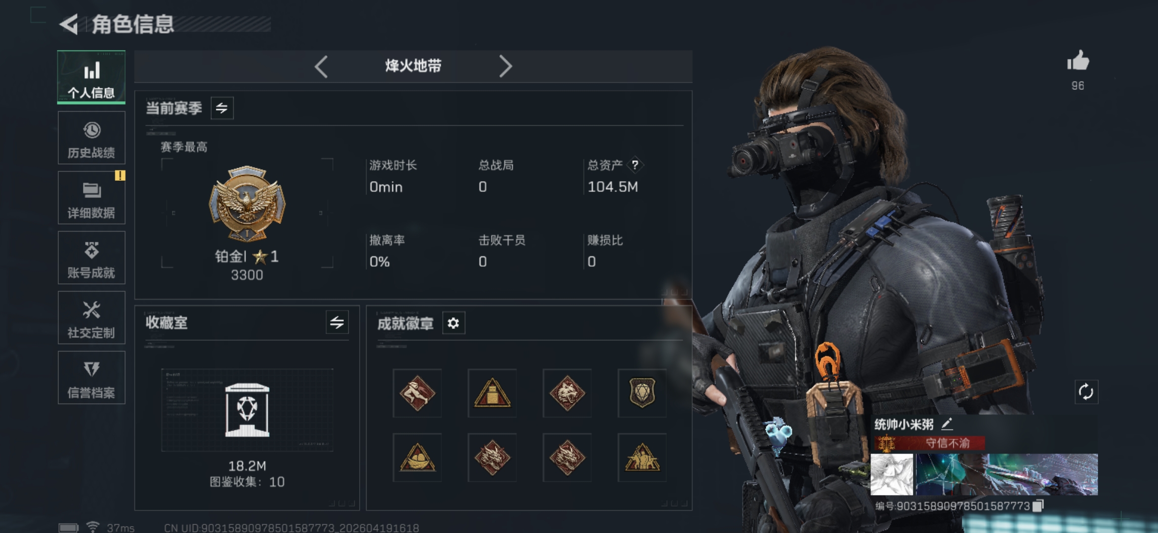Open the wolf head achievement badge
Viewport: 1158px width, 533px height.
(567, 393)
